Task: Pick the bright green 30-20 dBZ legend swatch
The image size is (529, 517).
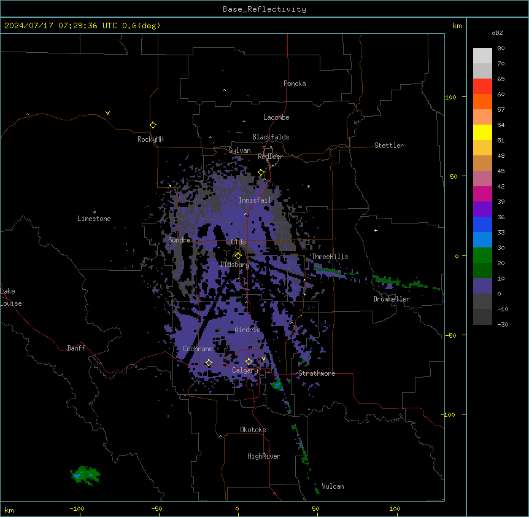Action: pyautogui.click(x=482, y=255)
